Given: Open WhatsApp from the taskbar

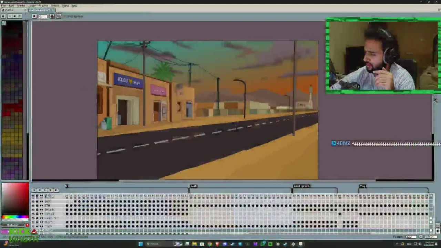Looking at the screenshot, I should pos(263,244).
